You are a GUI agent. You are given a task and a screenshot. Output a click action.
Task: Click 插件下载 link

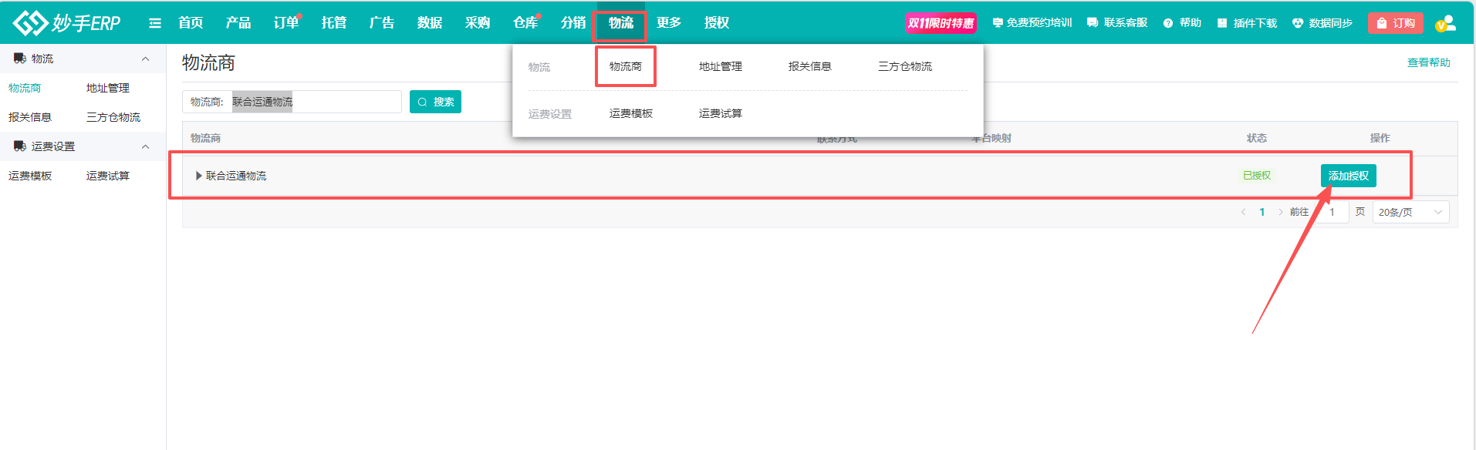(x=1247, y=23)
